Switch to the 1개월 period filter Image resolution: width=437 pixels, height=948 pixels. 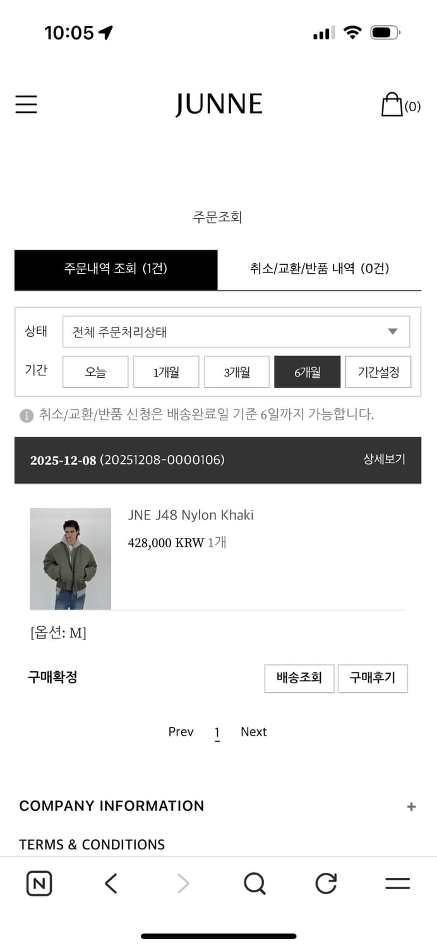pos(165,372)
